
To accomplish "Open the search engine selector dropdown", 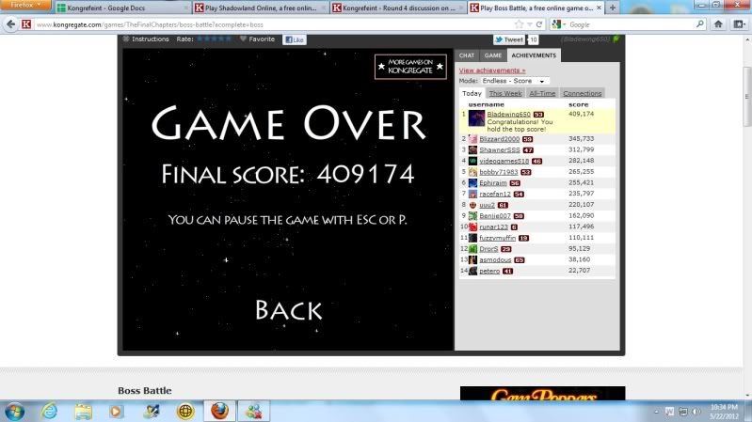I will (x=559, y=24).
